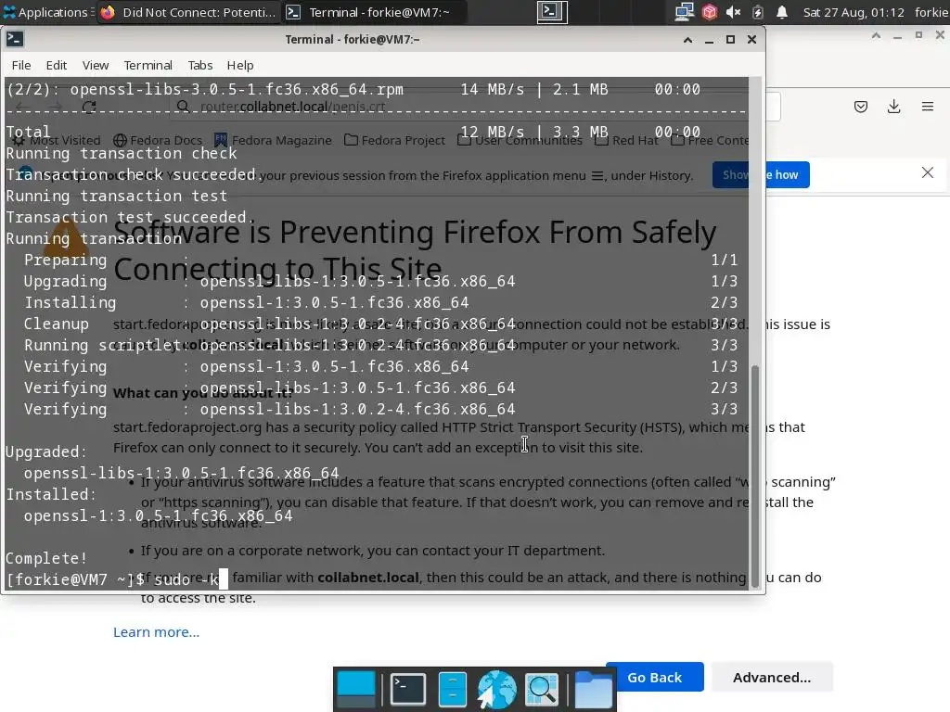Screen dimensions: 950x712
Task: Open the terminal Tabs menu
Action: coord(200,66)
